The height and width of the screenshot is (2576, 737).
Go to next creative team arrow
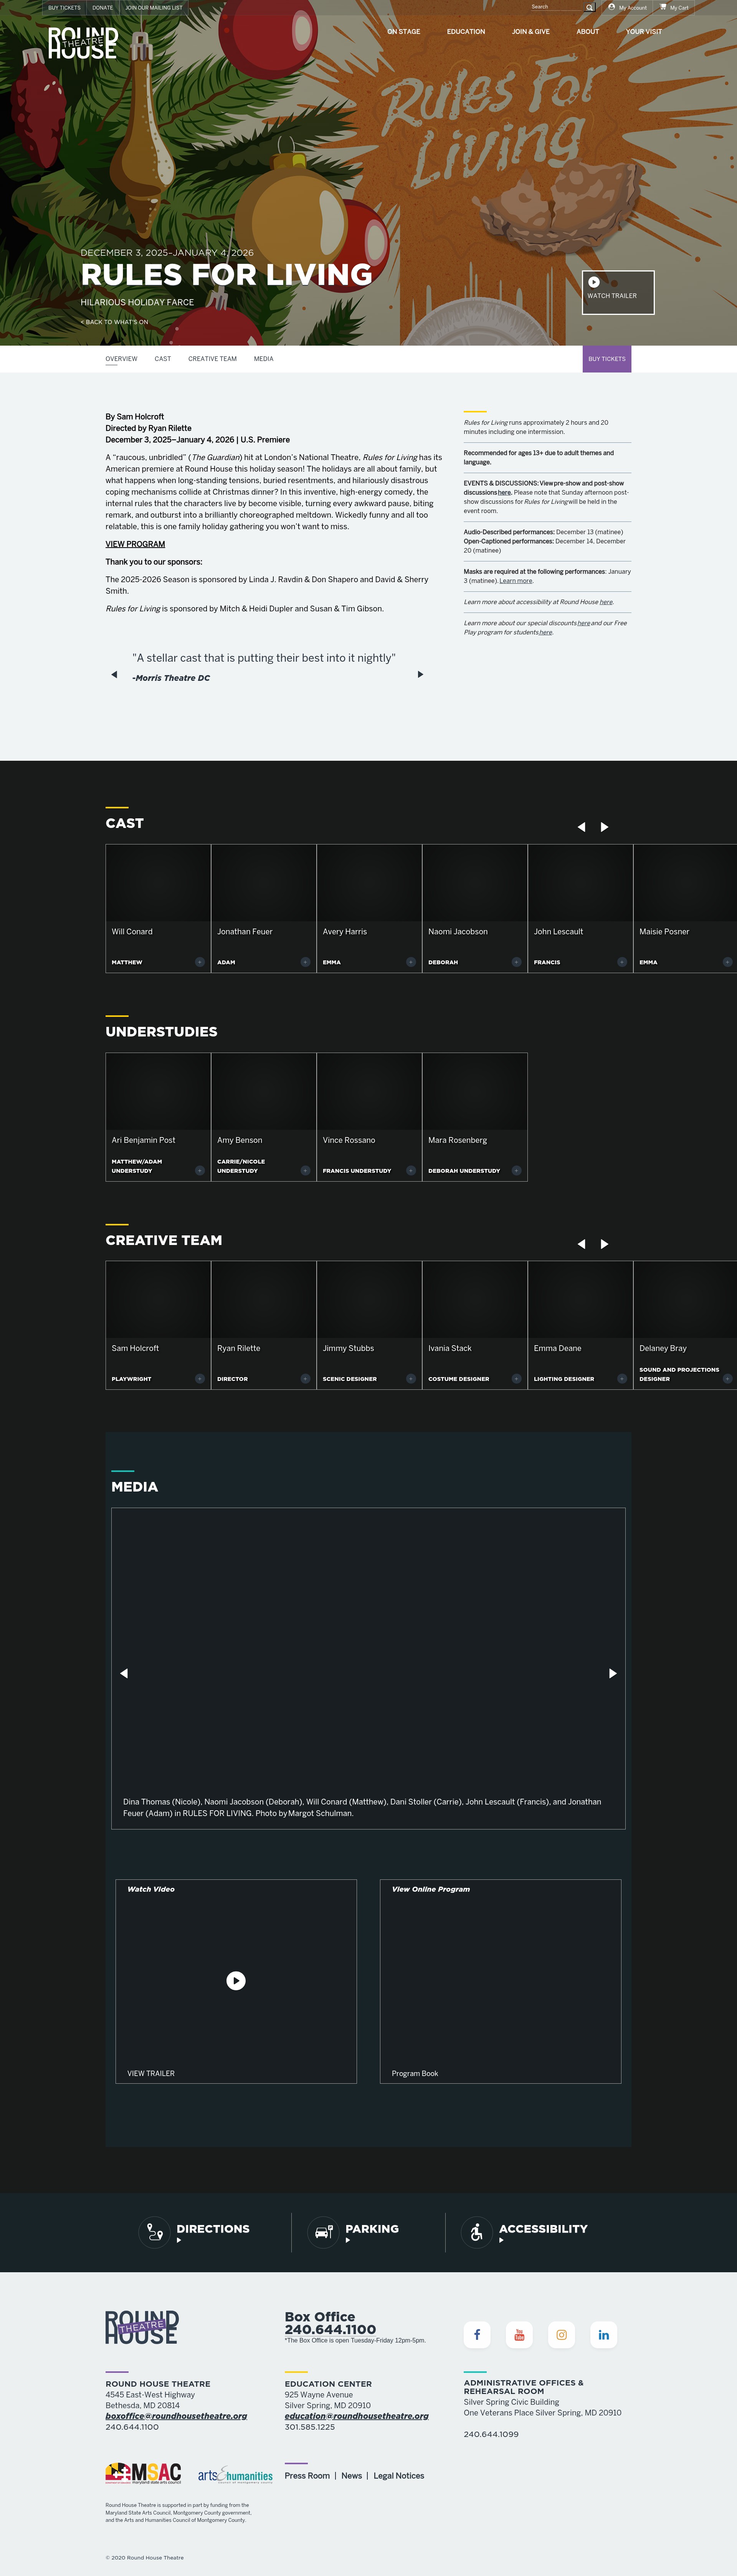[604, 1244]
